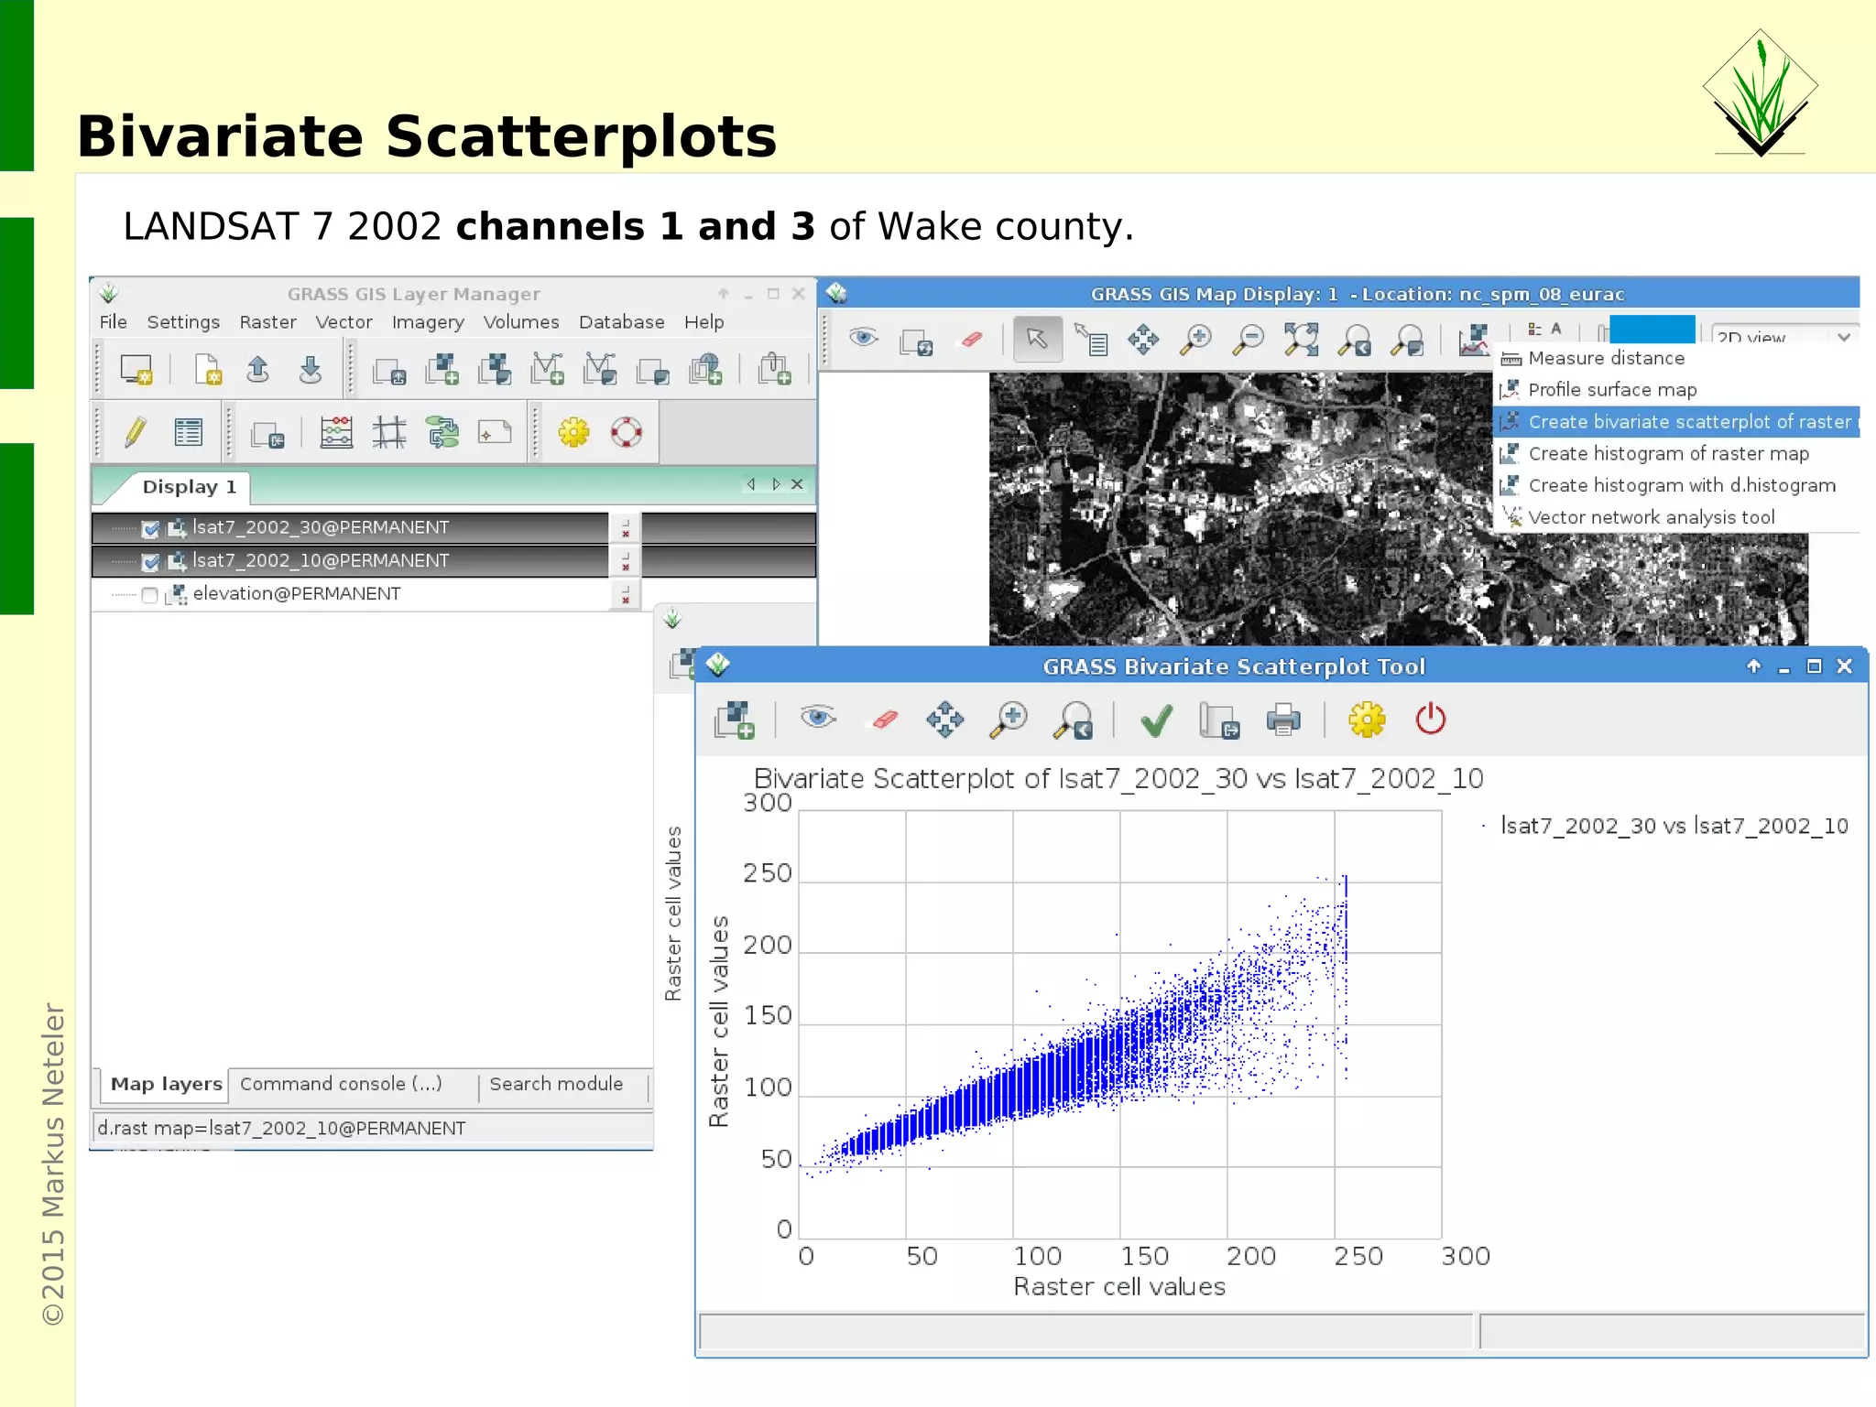Zoom in on Map Display
The image size is (1876, 1407).
pyautogui.click(x=1195, y=340)
